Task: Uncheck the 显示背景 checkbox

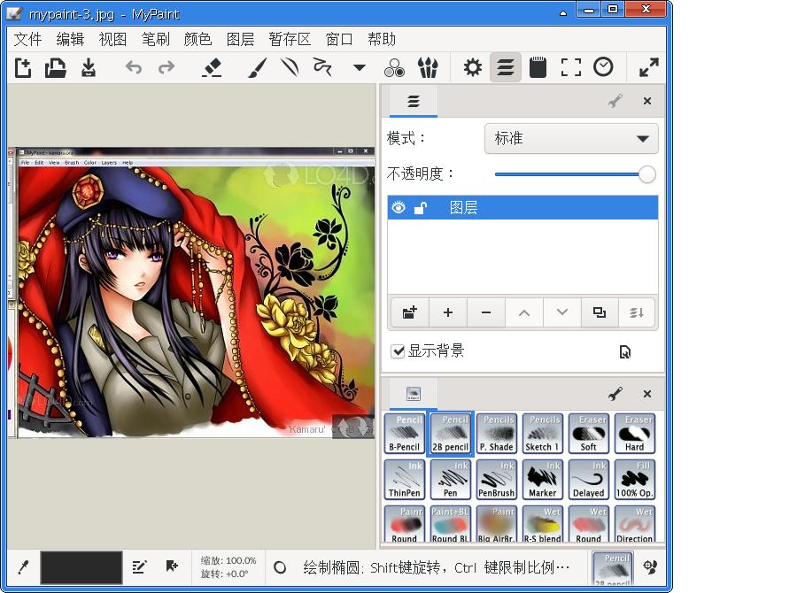Action: pos(399,351)
